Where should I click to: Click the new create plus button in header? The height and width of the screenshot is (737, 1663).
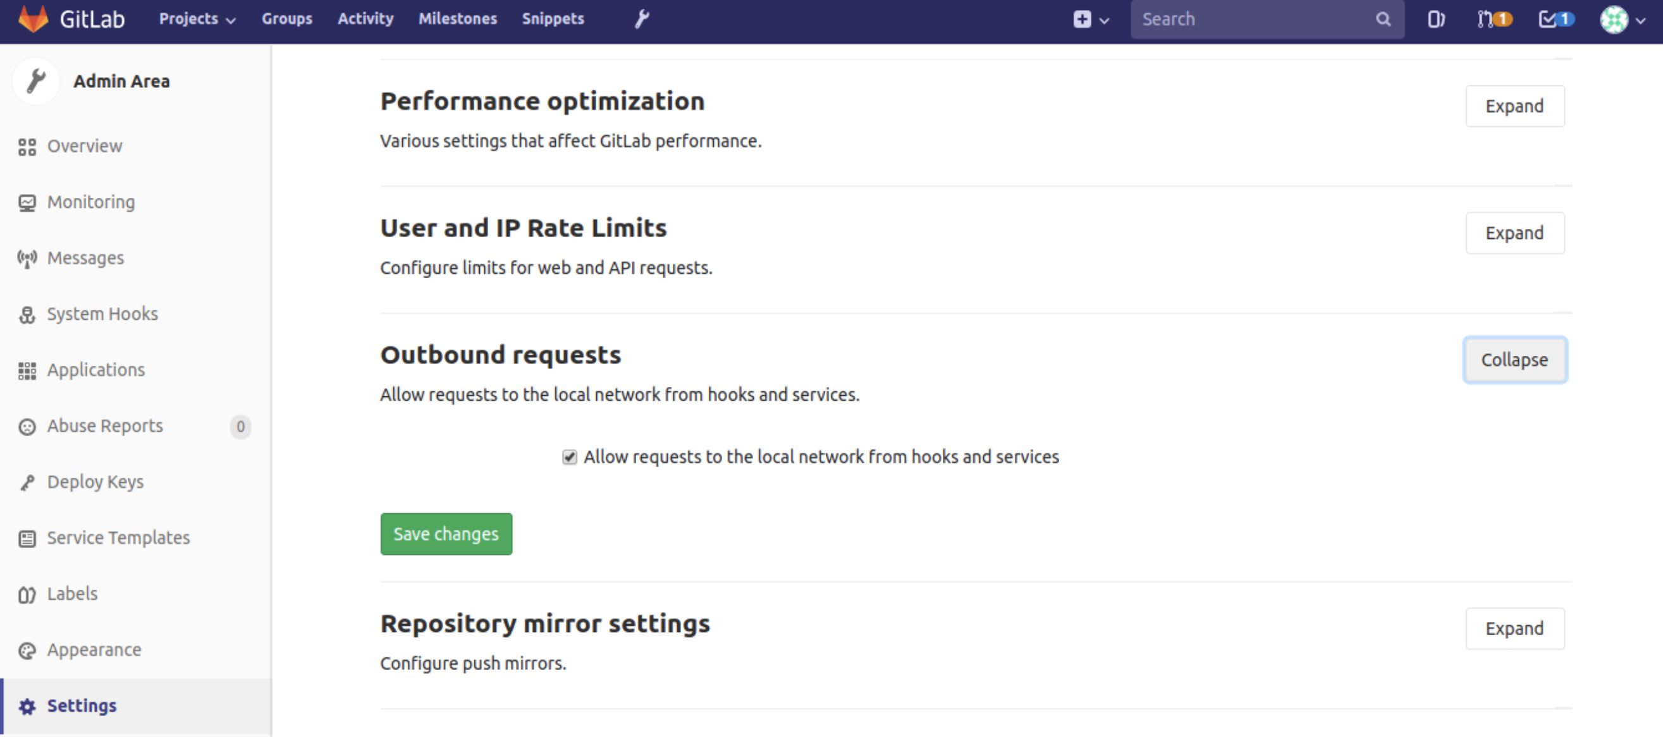pos(1083,18)
